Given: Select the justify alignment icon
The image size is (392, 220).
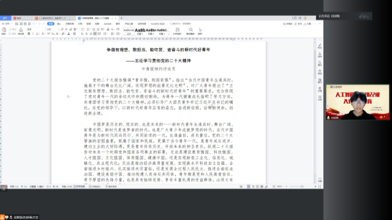Looking at the screenshot, I should (x=95, y=34).
